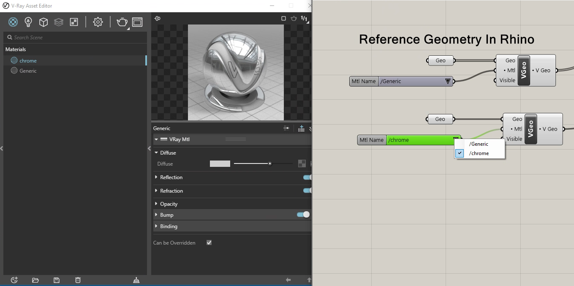Collapse the preview panel with middle arrow
This screenshot has height=286, width=574.
point(149,148)
